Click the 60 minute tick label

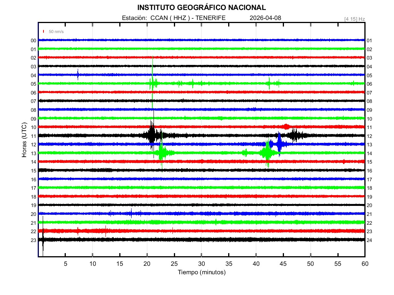click(364, 264)
